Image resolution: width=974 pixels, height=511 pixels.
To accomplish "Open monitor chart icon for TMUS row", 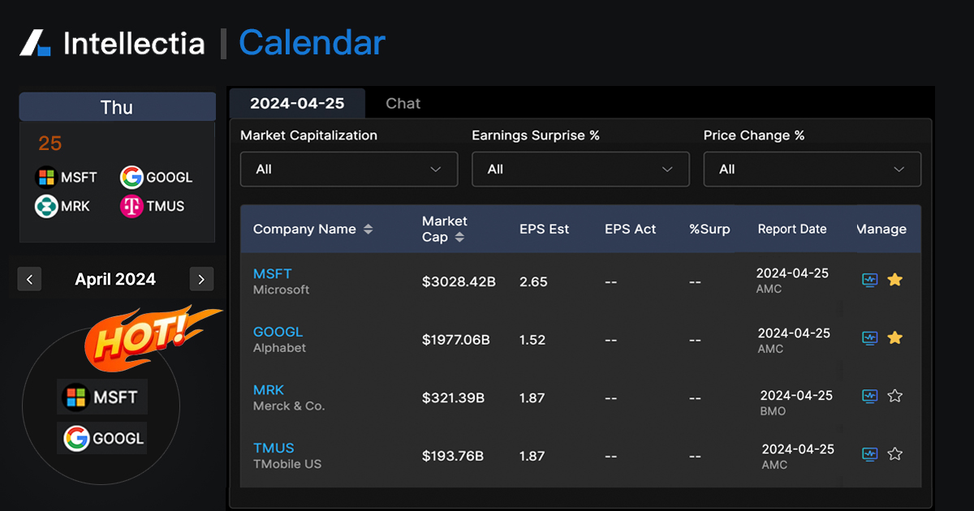I will (x=869, y=454).
